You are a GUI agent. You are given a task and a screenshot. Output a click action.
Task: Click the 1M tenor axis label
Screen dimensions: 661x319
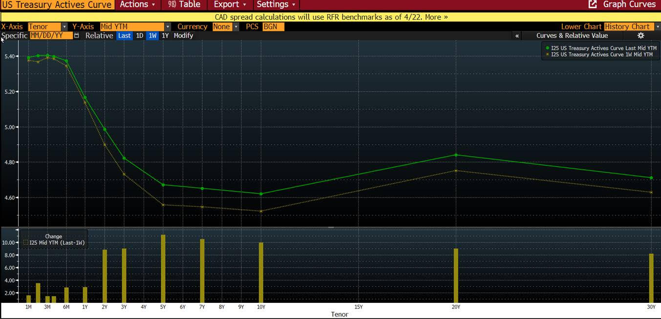[x=28, y=307]
